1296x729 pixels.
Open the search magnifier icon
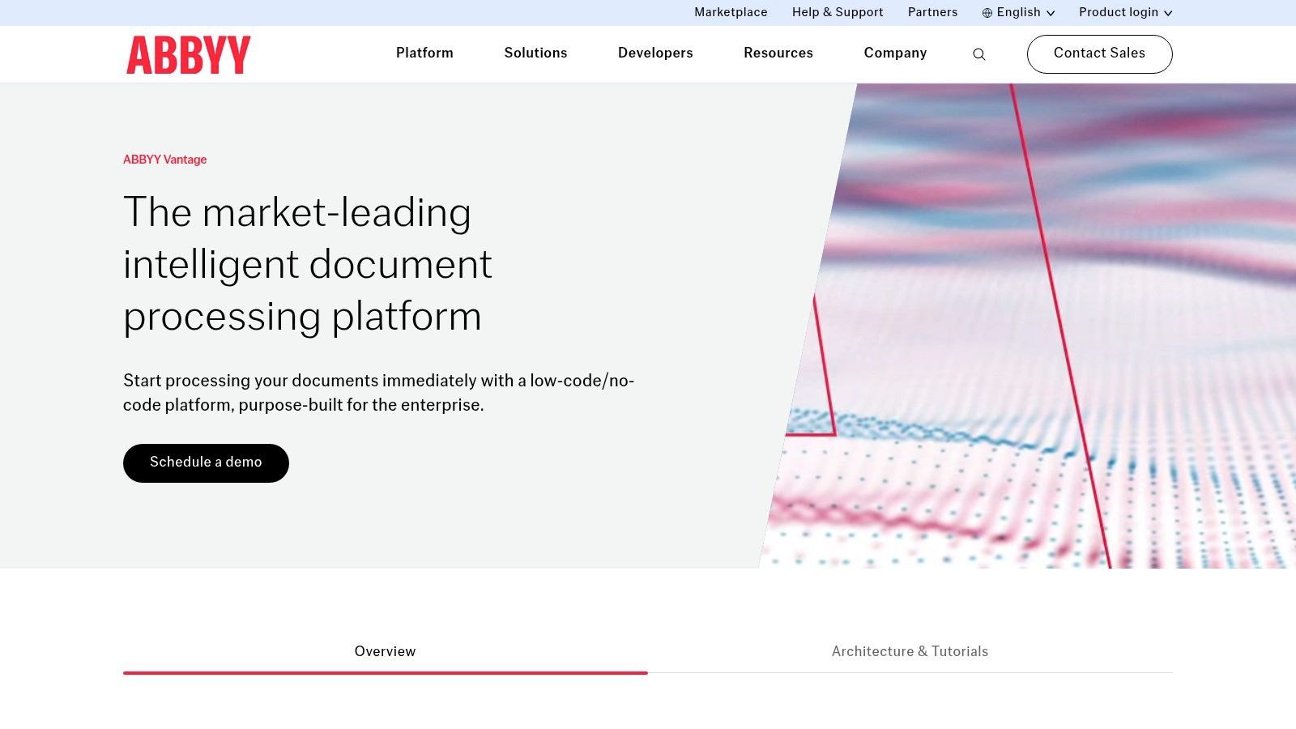tap(979, 54)
